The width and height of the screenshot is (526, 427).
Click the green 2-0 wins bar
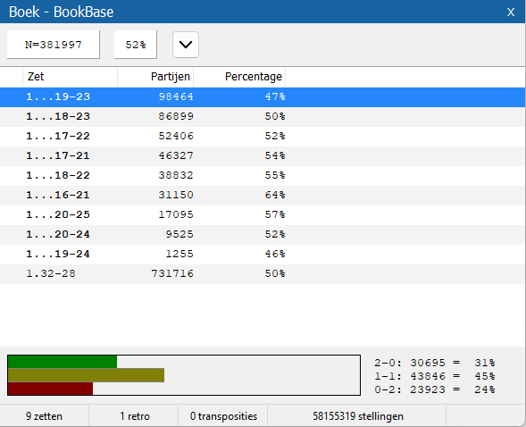pos(63,362)
